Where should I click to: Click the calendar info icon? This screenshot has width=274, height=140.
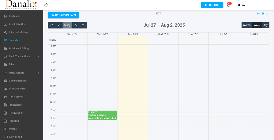point(263,13)
